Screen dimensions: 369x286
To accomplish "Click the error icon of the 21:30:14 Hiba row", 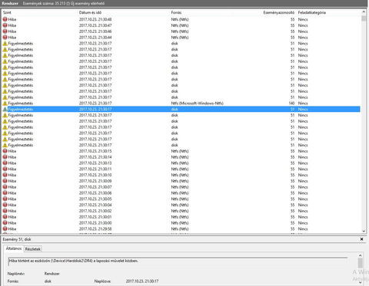I will (x=5, y=157).
